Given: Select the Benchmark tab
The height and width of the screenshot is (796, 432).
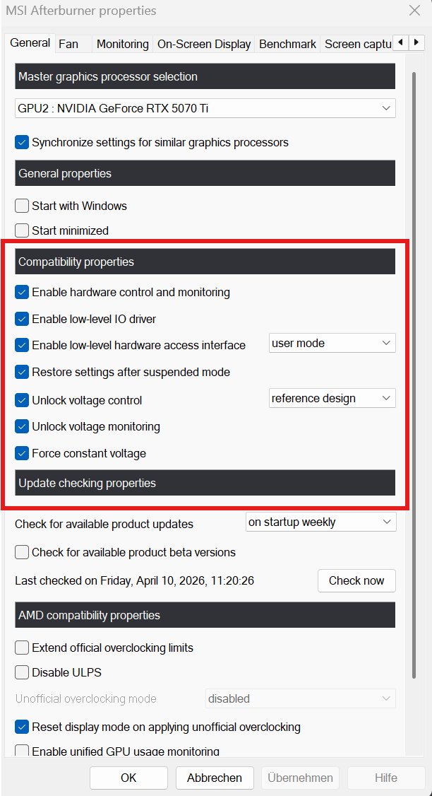Looking at the screenshot, I should pyautogui.click(x=287, y=44).
